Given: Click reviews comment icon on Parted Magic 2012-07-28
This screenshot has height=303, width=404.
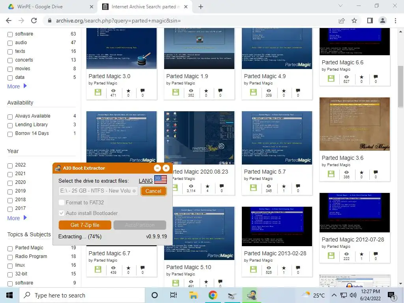Looking at the screenshot, I should point(376,254).
